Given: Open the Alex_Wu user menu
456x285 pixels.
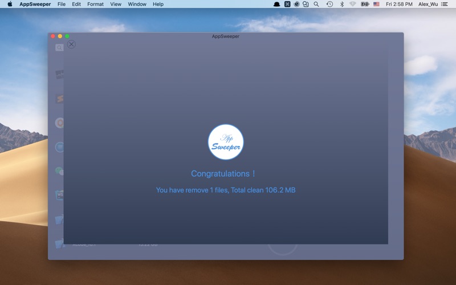Looking at the screenshot, I should [x=428, y=4].
